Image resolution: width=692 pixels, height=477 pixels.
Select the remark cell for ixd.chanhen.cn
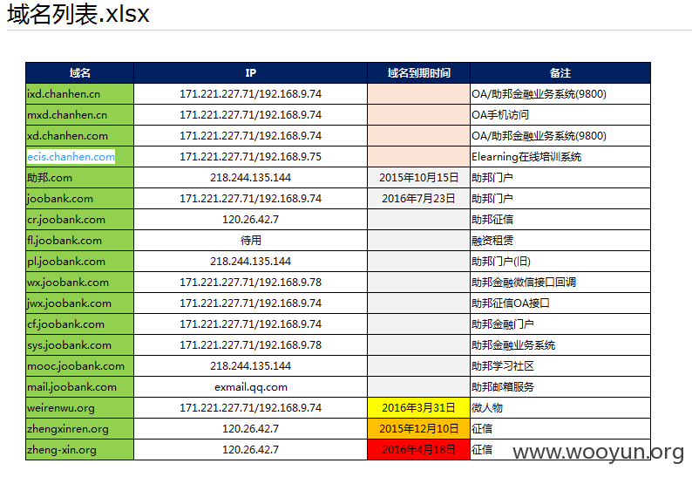click(560, 94)
